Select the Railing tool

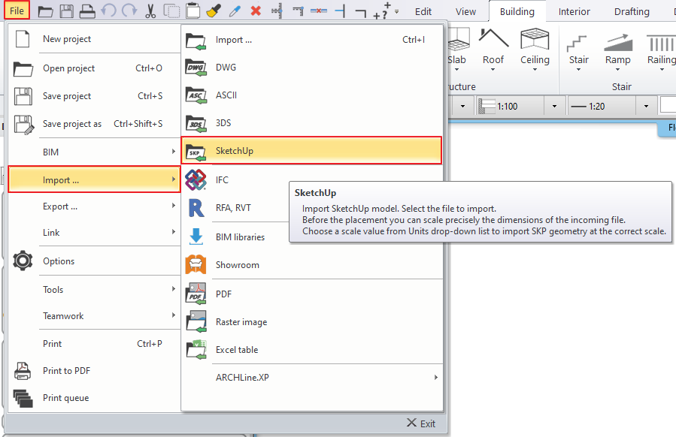662,51
